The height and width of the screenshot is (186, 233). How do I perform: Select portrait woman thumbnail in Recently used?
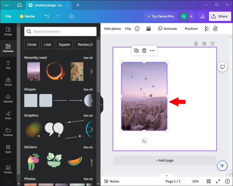click(77, 72)
